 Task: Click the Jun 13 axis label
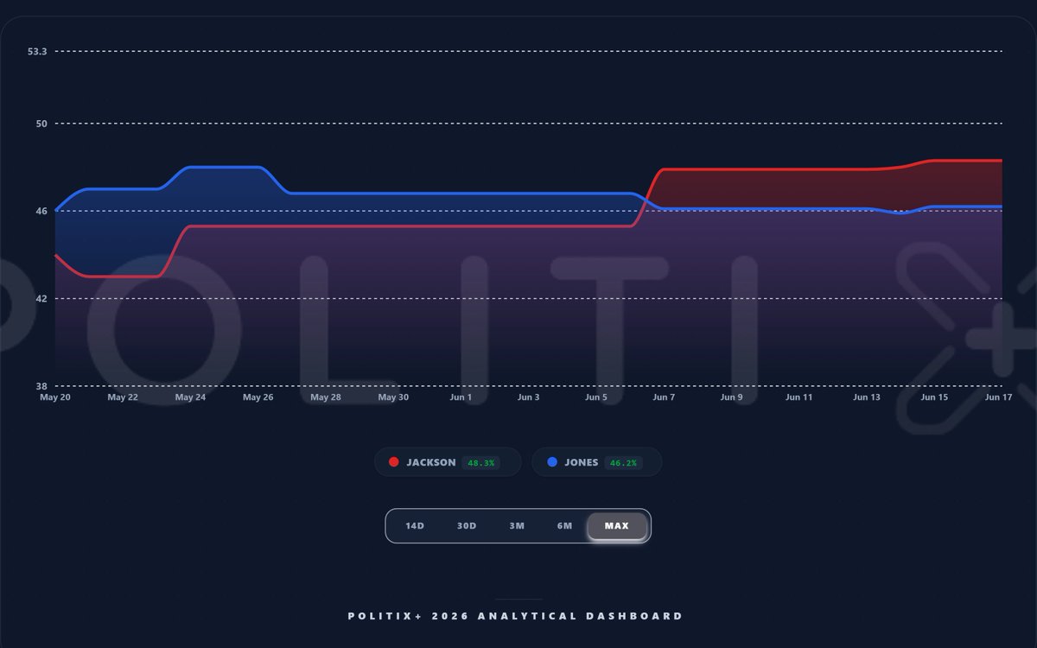867,397
